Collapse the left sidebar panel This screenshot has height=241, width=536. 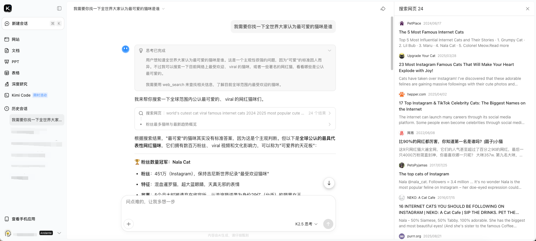click(x=59, y=8)
